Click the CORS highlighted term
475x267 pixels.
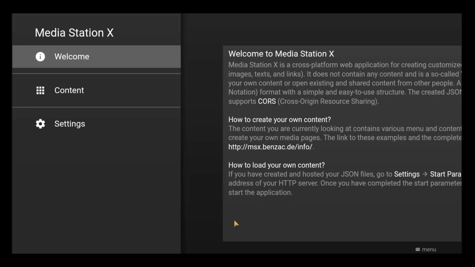pos(267,101)
